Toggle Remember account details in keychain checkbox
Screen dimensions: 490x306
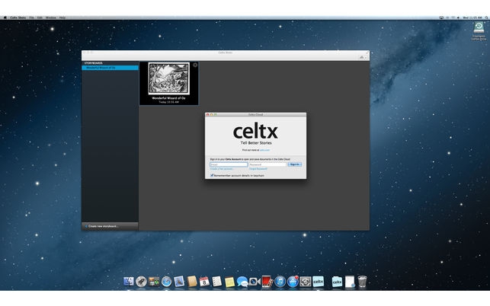point(212,176)
